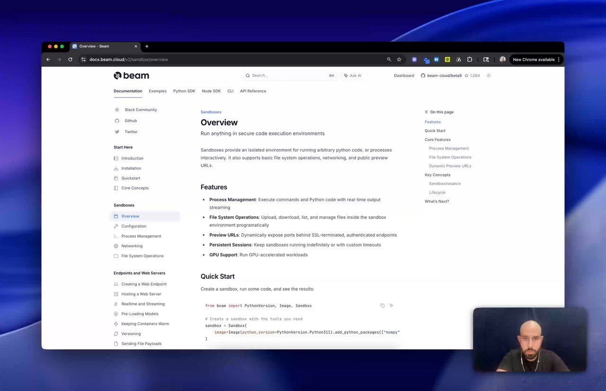This screenshot has height=391, width=606.
Task: Click the Sandboxes breadcrumb link
Action: [211, 112]
